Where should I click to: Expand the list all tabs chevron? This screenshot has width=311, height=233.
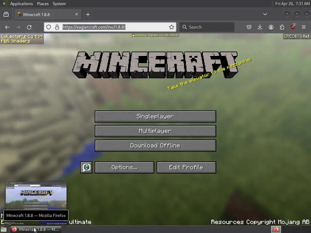pos(265,14)
